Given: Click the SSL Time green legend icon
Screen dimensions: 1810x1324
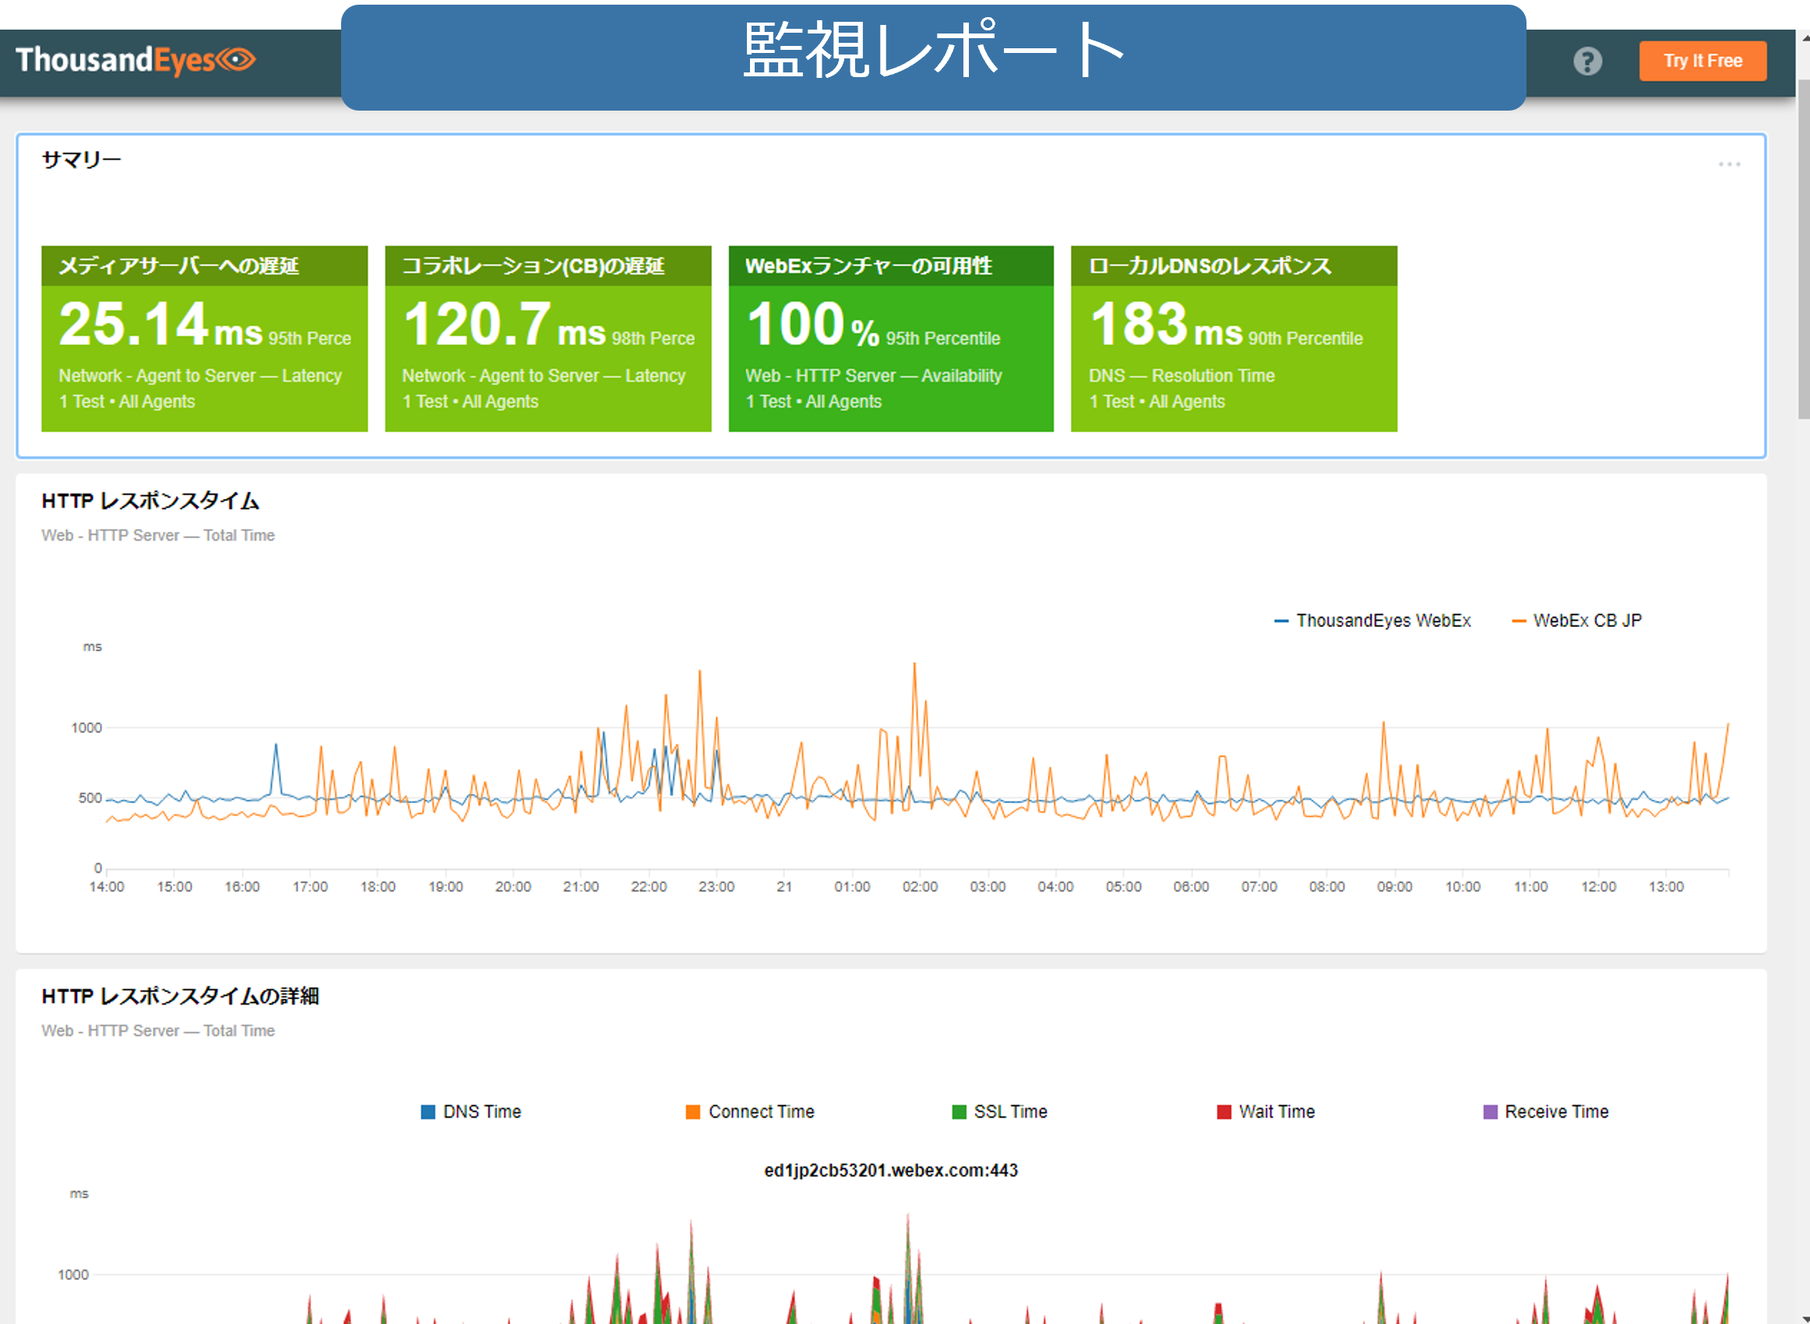Looking at the screenshot, I should coord(958,1111).
